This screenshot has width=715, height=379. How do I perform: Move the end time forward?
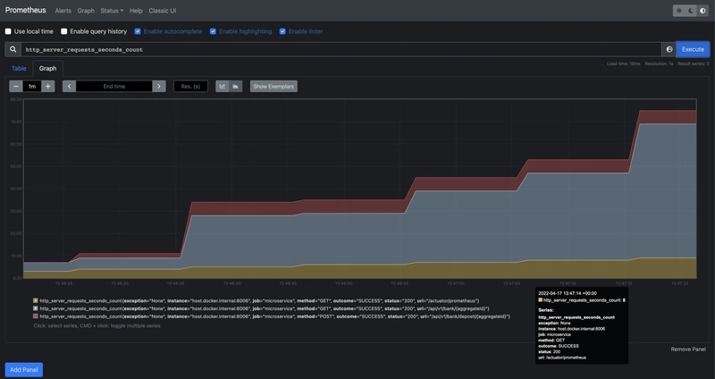coord(158,86)
